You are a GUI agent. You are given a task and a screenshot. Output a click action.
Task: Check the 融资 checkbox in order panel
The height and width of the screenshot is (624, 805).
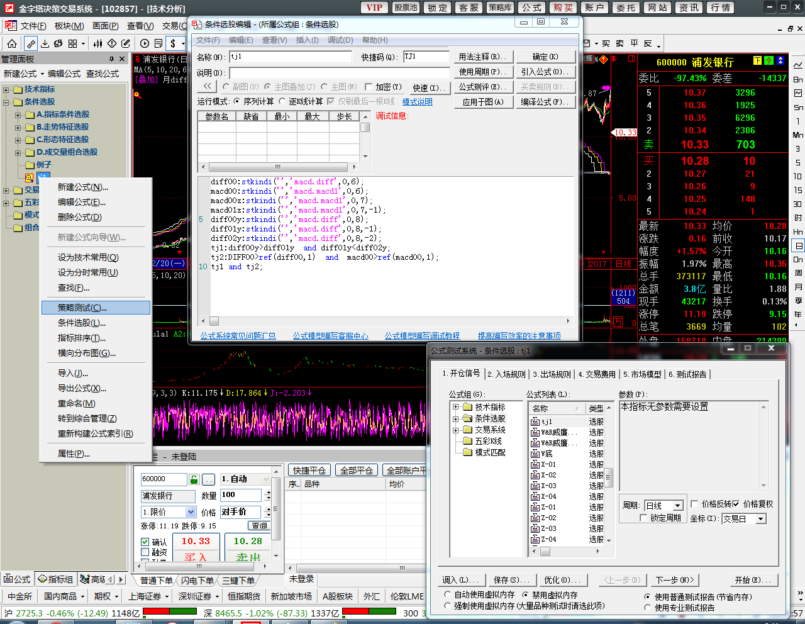145,552
